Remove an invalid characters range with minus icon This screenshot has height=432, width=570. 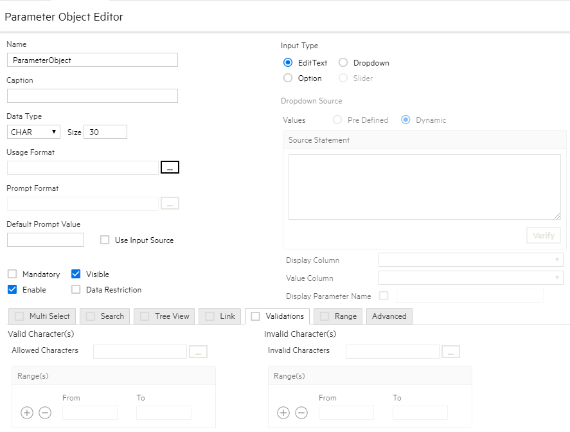(x=301, y=413)
